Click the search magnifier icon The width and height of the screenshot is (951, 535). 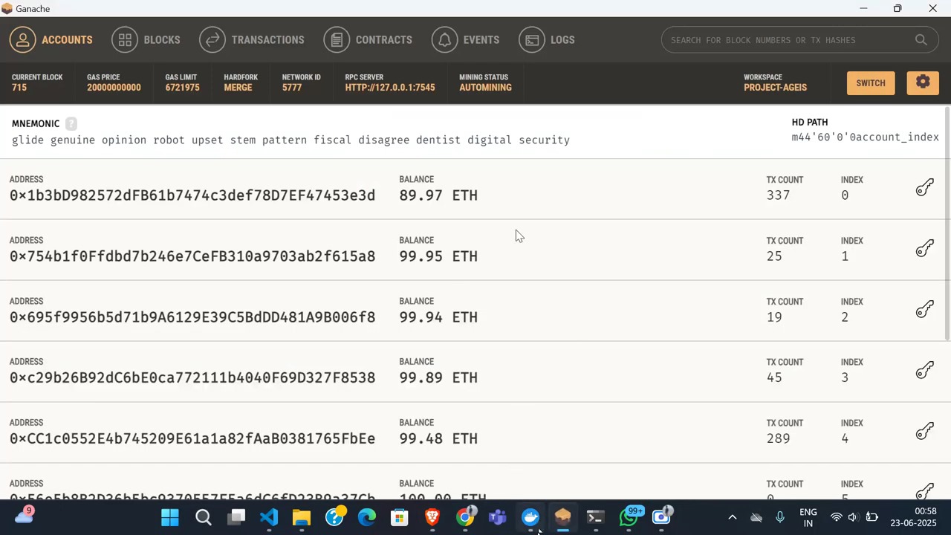921,40
